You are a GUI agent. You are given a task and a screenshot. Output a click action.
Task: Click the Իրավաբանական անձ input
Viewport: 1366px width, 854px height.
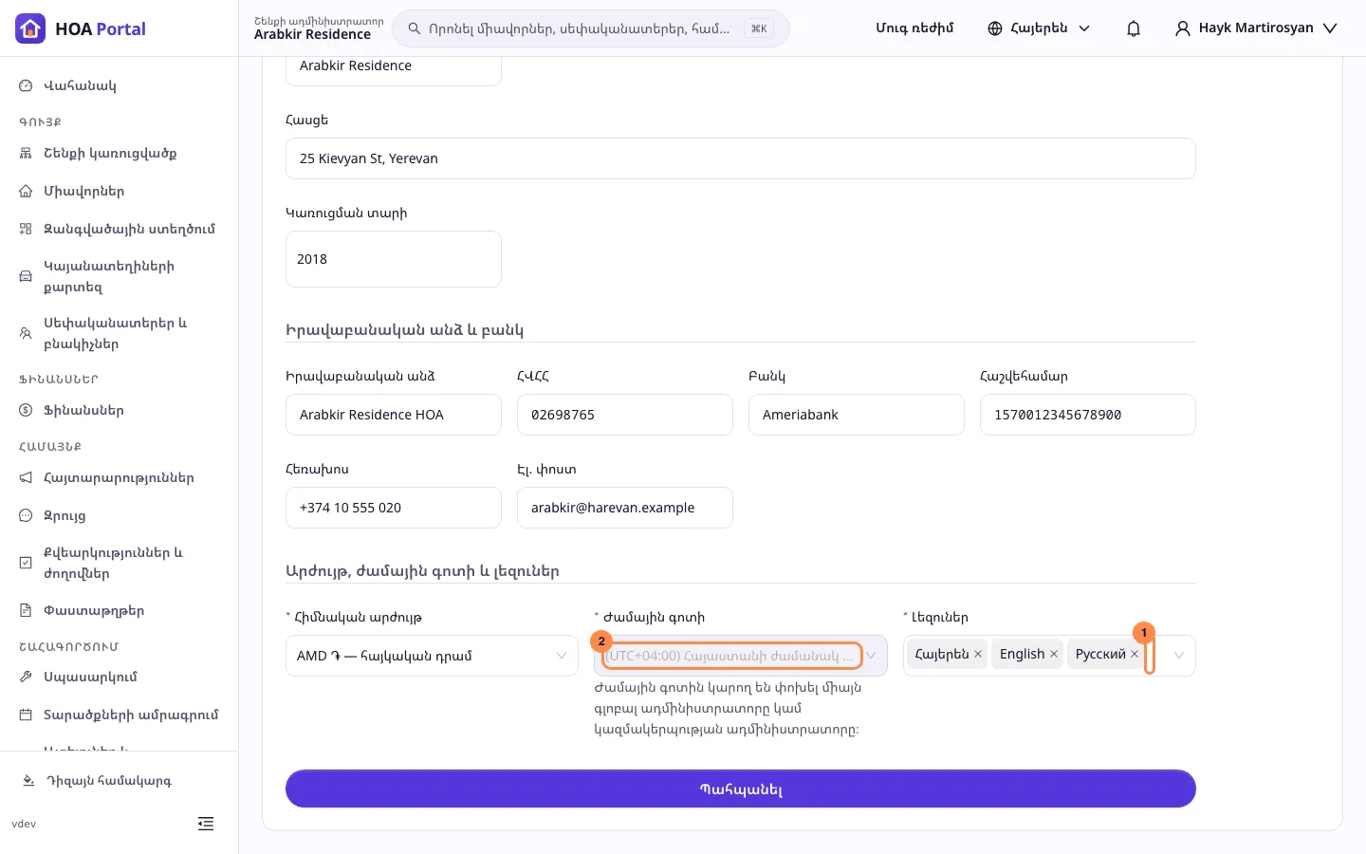394,415
